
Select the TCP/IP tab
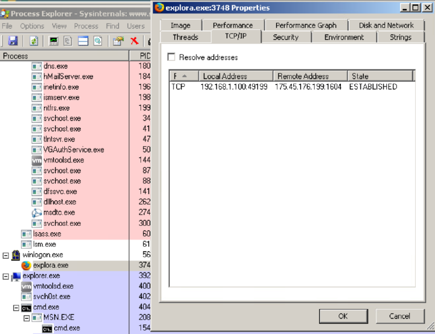pos(236,36)
